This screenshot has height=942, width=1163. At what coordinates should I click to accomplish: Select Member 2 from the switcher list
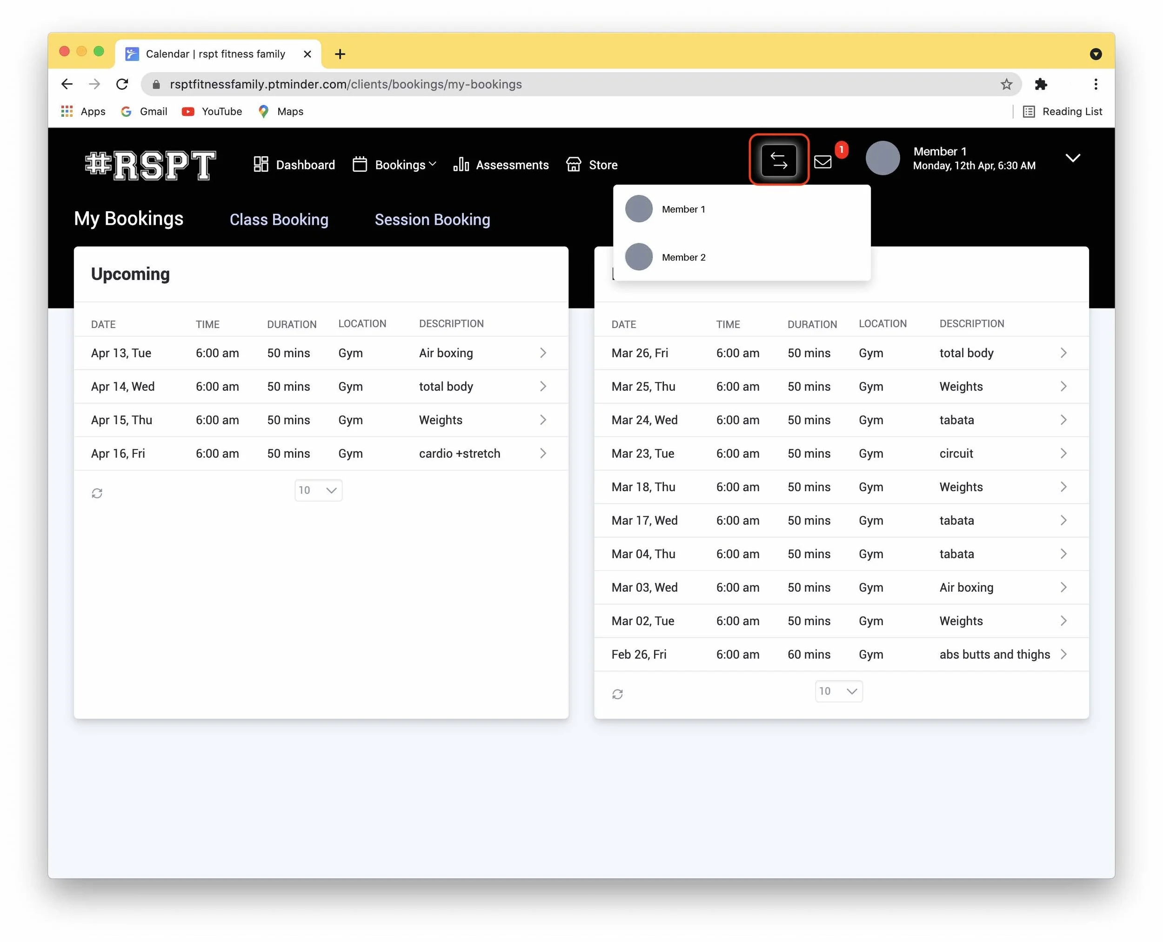(x=683, y=257)
